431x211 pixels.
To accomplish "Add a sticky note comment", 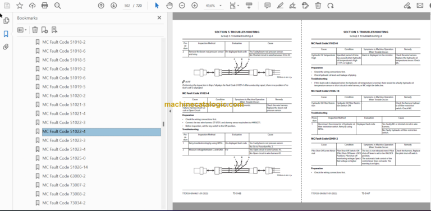I will click(268, 6).
